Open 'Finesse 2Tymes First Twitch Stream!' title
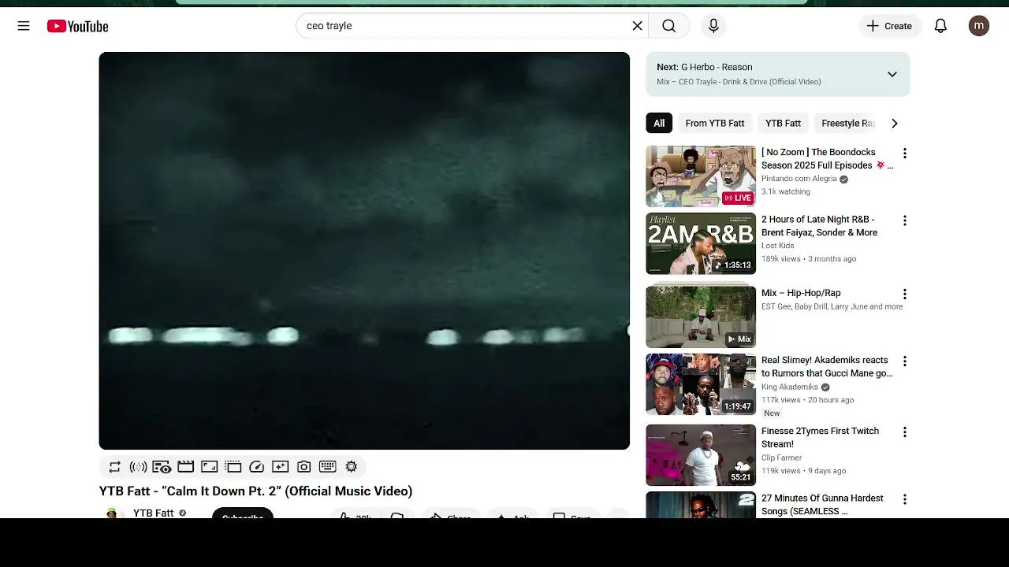This screenshot has height=567, width=1009. (x=820, y=438)
